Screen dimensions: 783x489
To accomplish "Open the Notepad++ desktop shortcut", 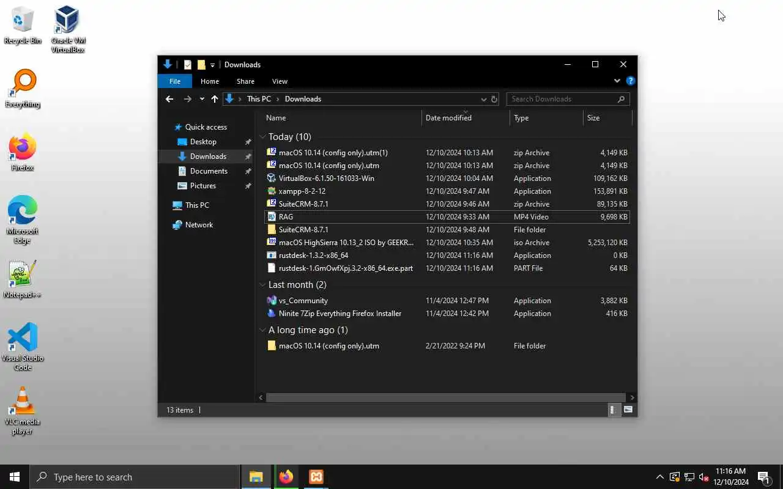I will [x=23, y=279].
